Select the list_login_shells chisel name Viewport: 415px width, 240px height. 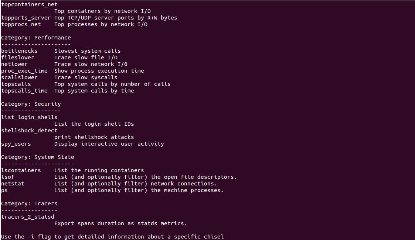[29, 117]
